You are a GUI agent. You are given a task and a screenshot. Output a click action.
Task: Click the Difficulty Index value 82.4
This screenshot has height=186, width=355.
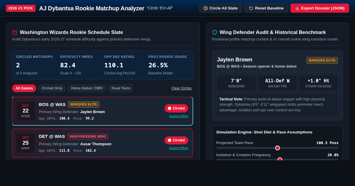tap(68, 65)
